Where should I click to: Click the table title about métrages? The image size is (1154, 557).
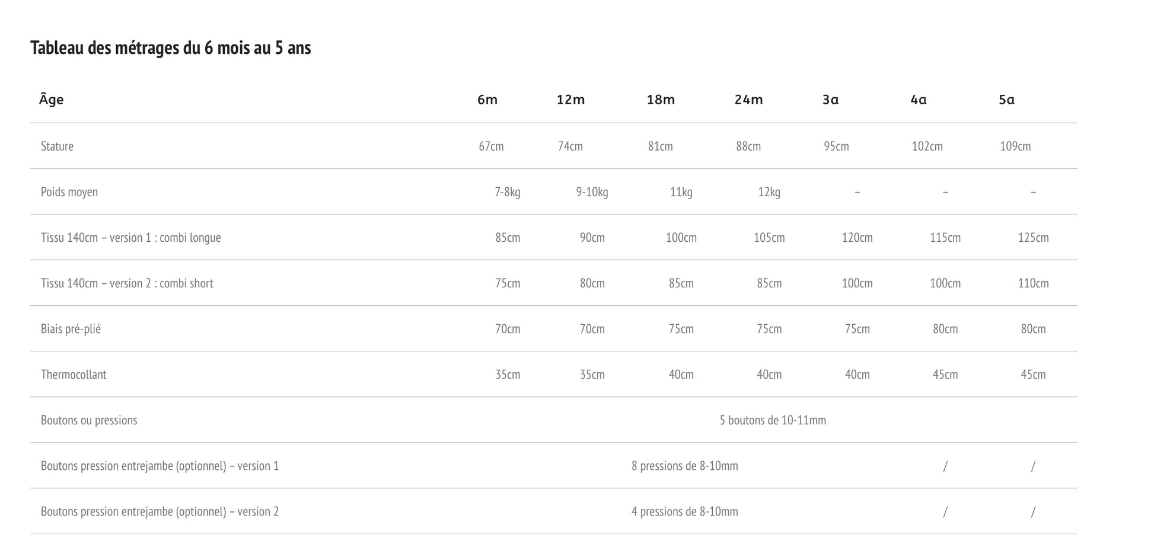click(171, 48)
